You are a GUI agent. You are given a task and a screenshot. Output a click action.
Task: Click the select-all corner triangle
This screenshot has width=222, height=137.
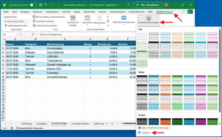pos(4,39)
